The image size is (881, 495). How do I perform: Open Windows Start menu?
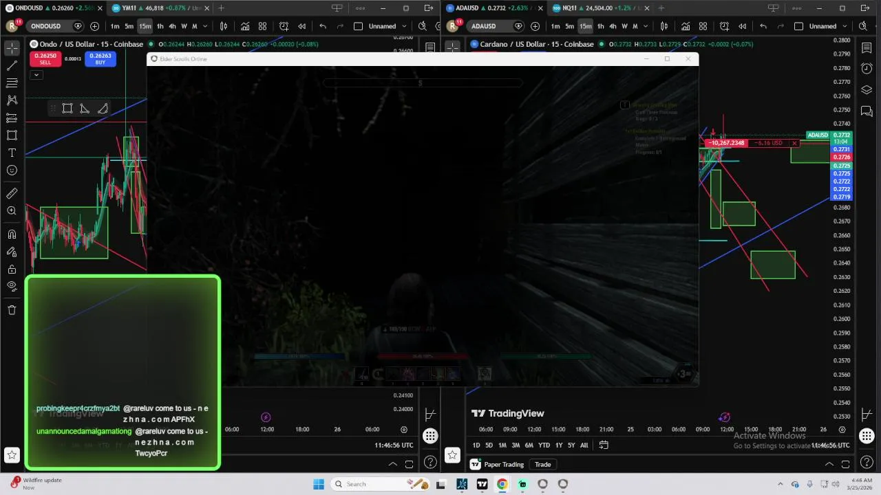pos(319,484)
